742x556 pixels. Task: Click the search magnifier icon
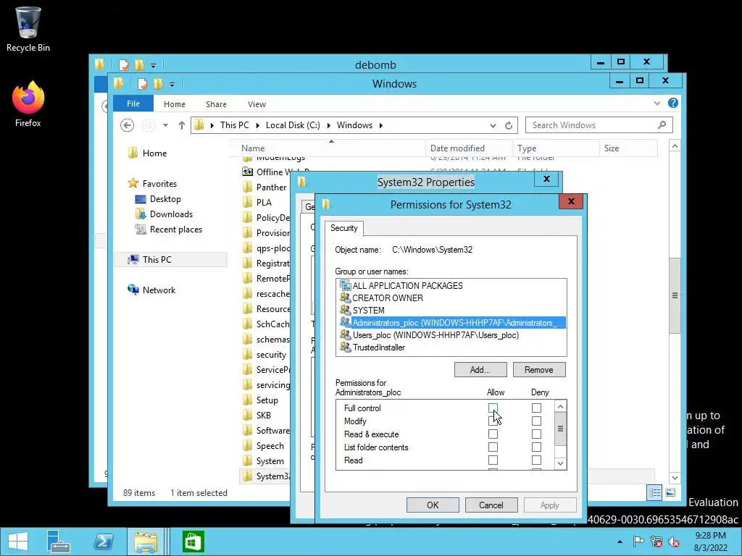(662, 125)
